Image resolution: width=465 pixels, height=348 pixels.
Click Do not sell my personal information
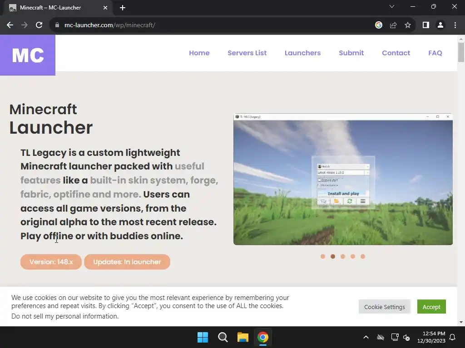[64, 316]
